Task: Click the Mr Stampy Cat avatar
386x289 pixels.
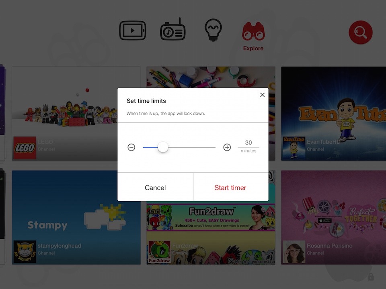Action: point(25,252)
